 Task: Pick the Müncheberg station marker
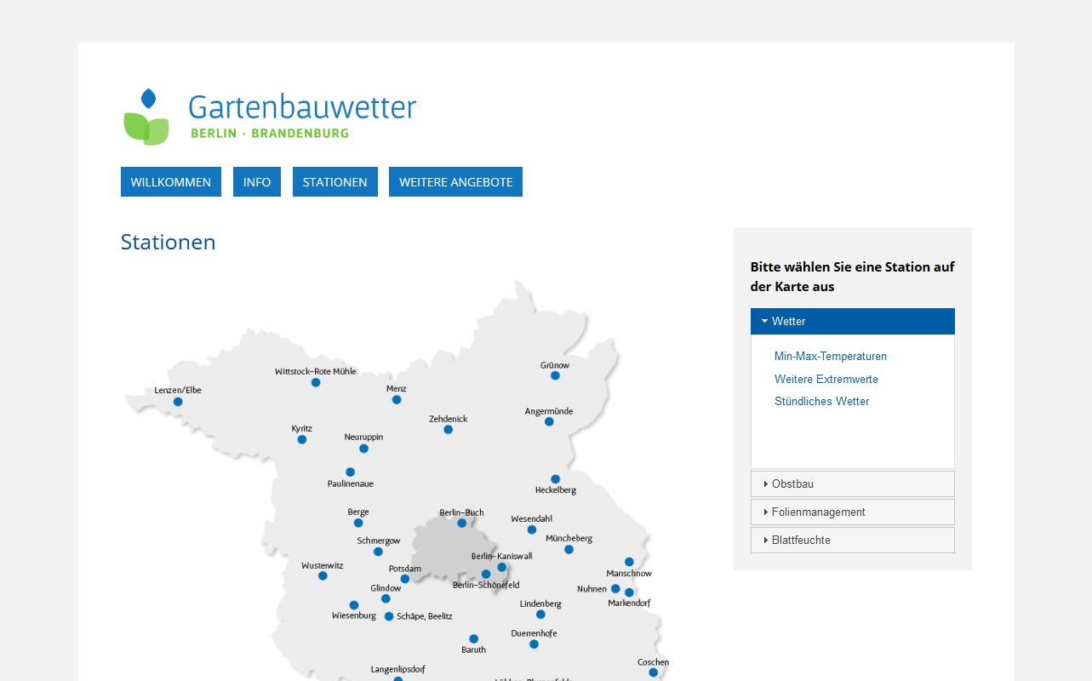[x=569, y=549]
